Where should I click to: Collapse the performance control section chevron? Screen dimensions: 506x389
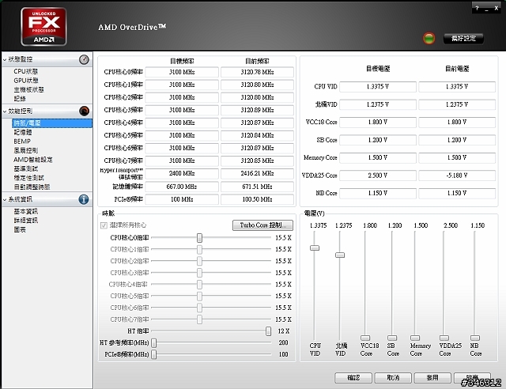pyautogui.click(x=5, y=111)
